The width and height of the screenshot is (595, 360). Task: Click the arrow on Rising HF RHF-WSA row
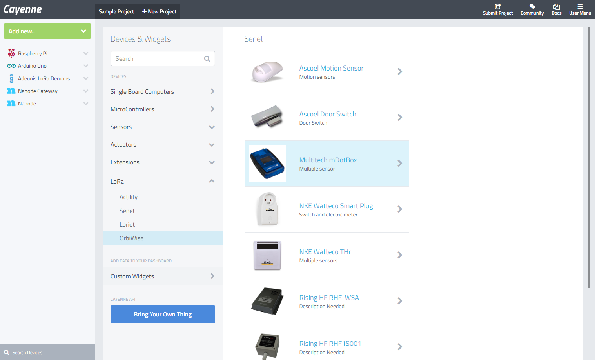pos(400,301)
